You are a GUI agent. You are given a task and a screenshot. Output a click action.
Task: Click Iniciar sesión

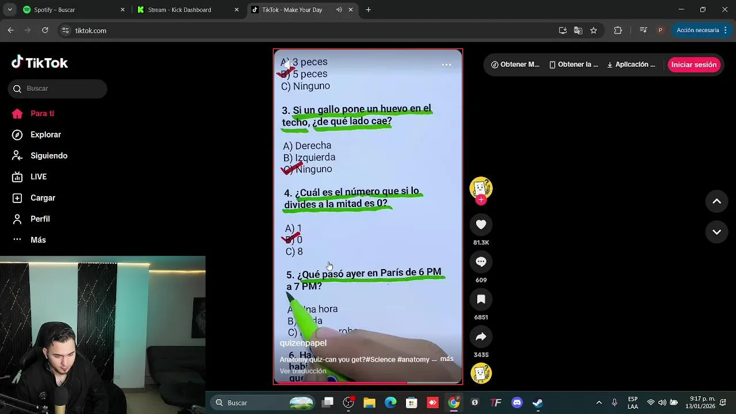(x=694, y=65)
